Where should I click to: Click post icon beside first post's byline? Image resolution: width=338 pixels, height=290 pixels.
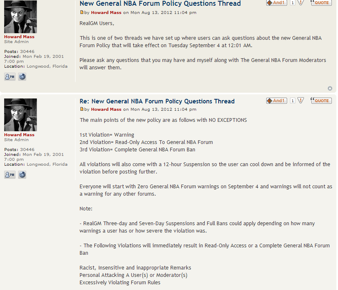[82, 12]
